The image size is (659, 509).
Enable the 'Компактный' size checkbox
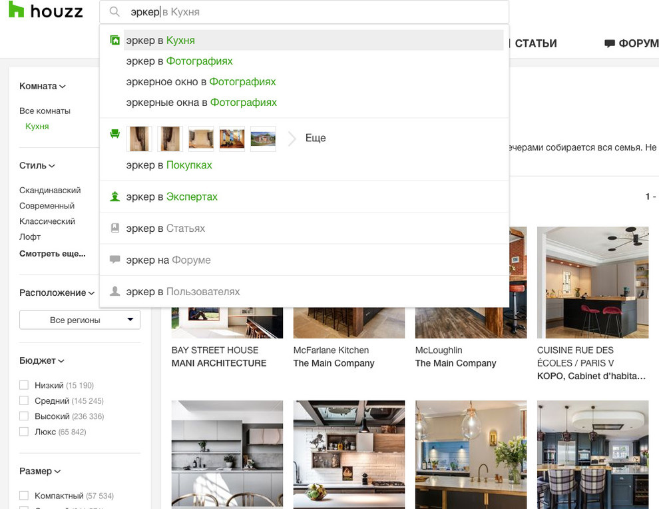(x=24, y=495)
